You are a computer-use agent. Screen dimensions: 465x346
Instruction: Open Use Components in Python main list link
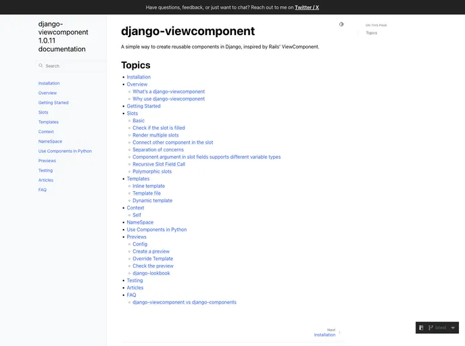157,230
